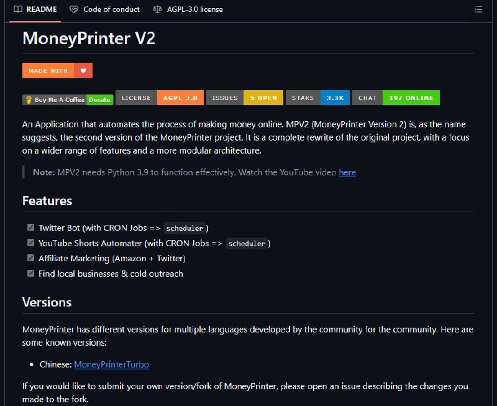Click the scheduler code tag after YouTube Shorts

[x=247, y=244]
